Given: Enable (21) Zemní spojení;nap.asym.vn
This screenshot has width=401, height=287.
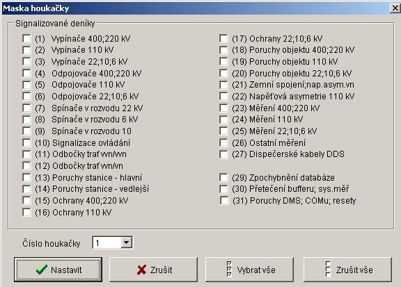Looking at the screenshot, I should (x=223, y=85).
